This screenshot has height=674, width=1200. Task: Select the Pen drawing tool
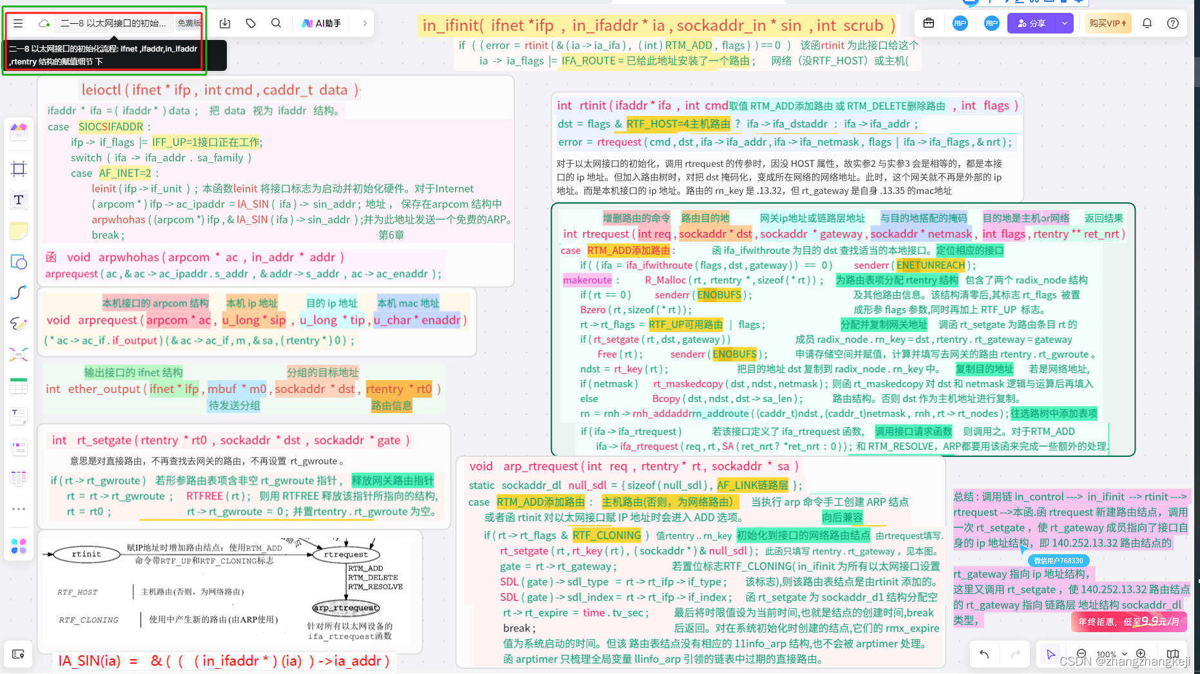pos(19,323)
